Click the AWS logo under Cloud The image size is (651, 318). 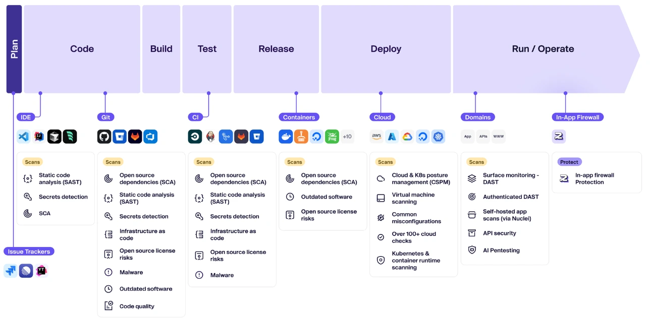click(376, 137)
